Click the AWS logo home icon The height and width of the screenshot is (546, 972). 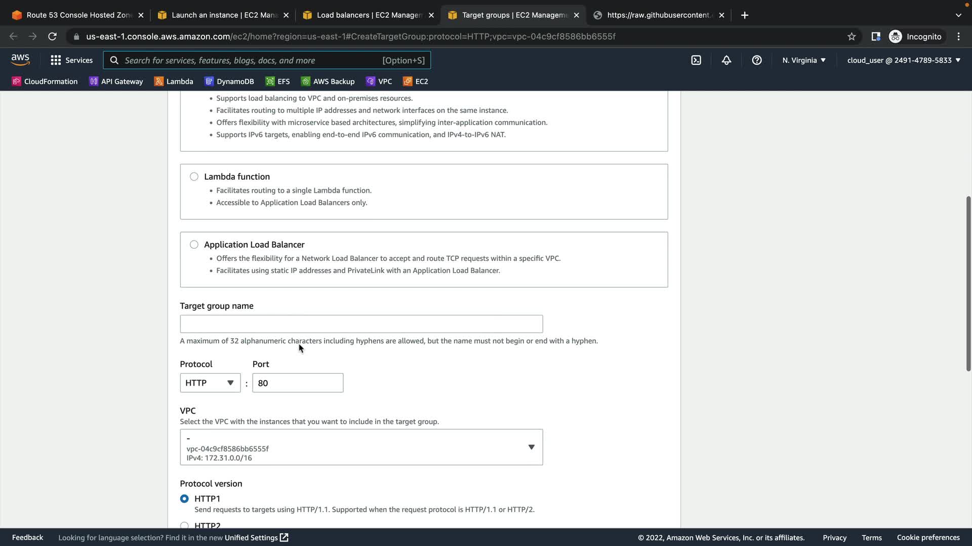point(20,60)
